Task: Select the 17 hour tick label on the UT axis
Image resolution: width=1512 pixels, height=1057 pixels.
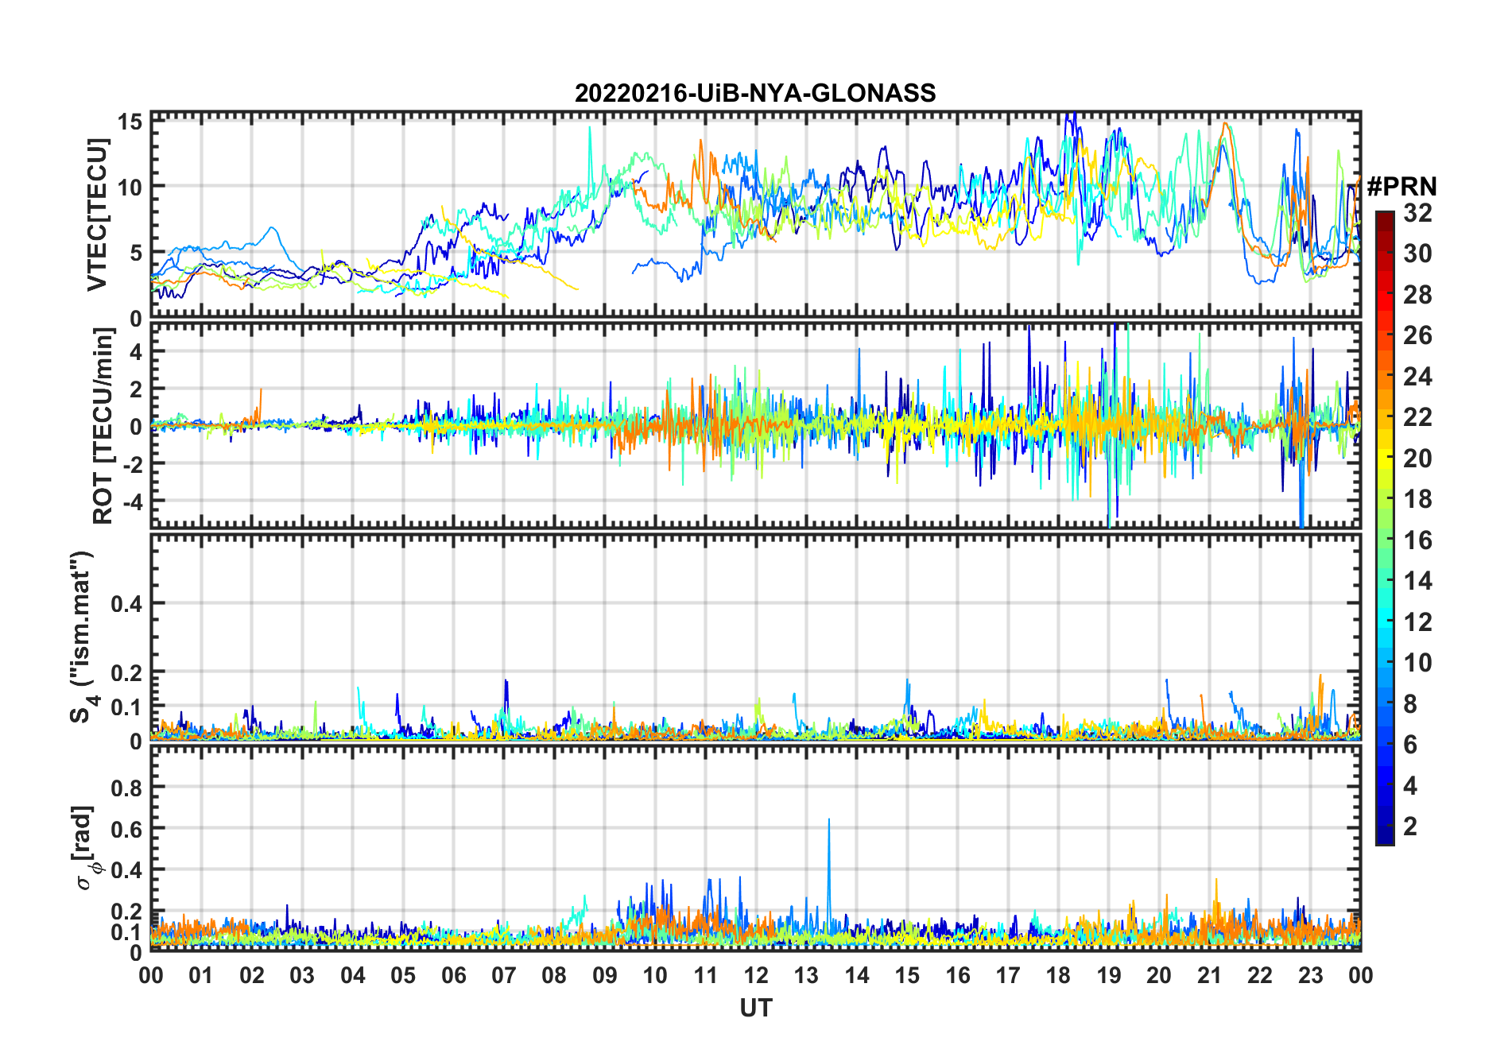Action: [x=1008, y=975]
